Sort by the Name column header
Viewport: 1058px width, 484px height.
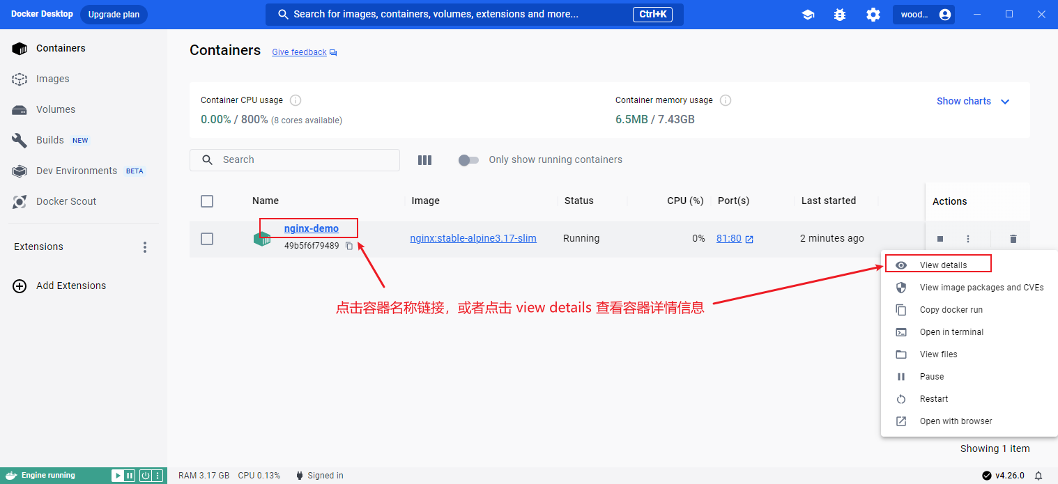coord(266,201)
